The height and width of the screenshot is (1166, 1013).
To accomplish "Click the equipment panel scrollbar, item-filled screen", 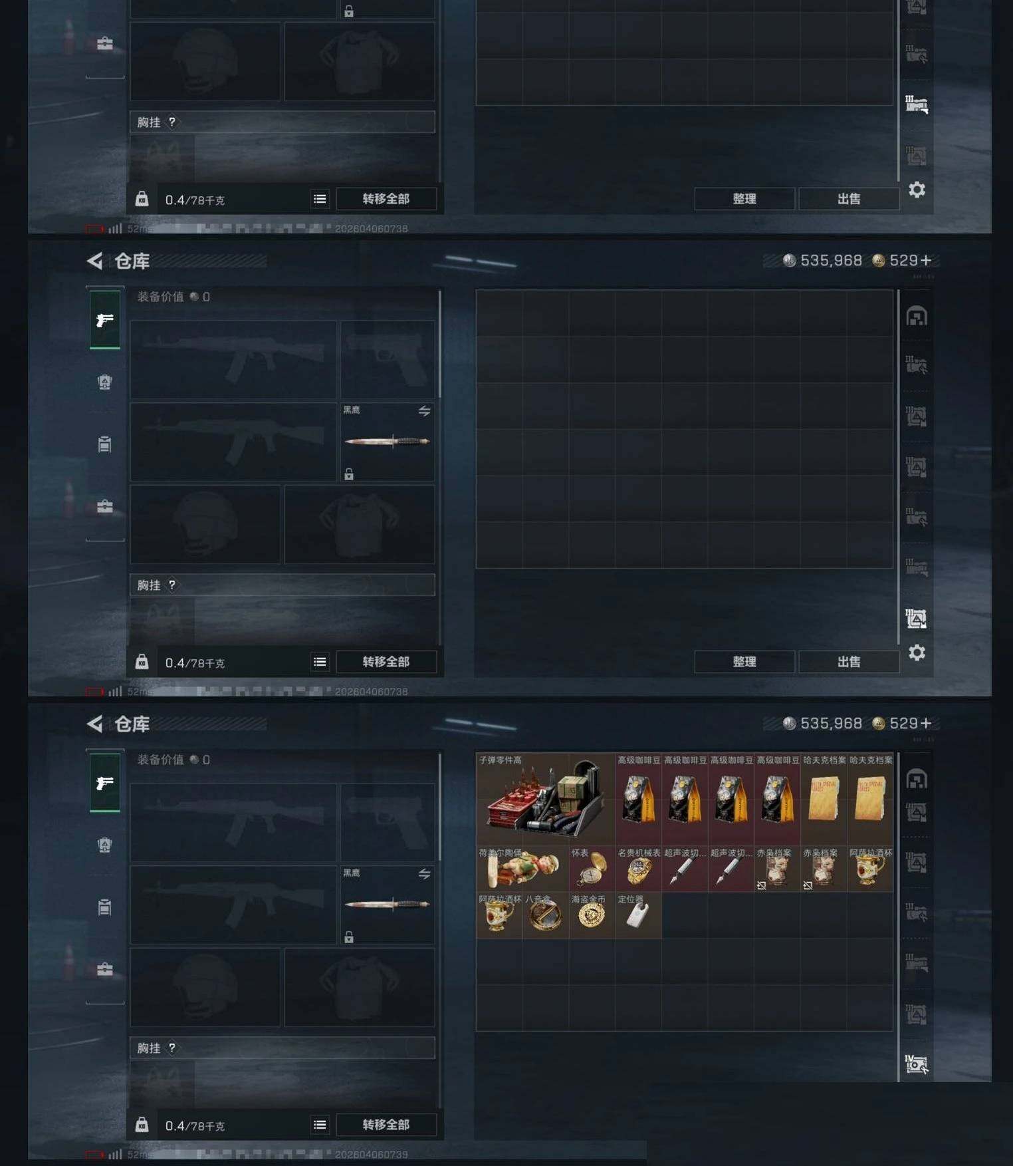I will (x=440, y=807).
